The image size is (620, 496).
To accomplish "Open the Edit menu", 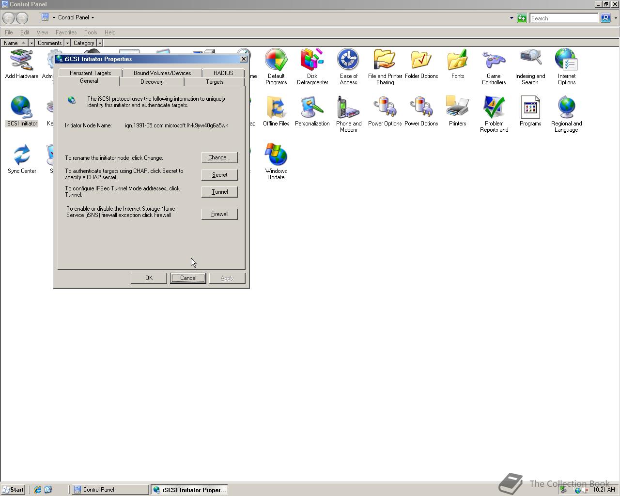I will tap(25, 32).
